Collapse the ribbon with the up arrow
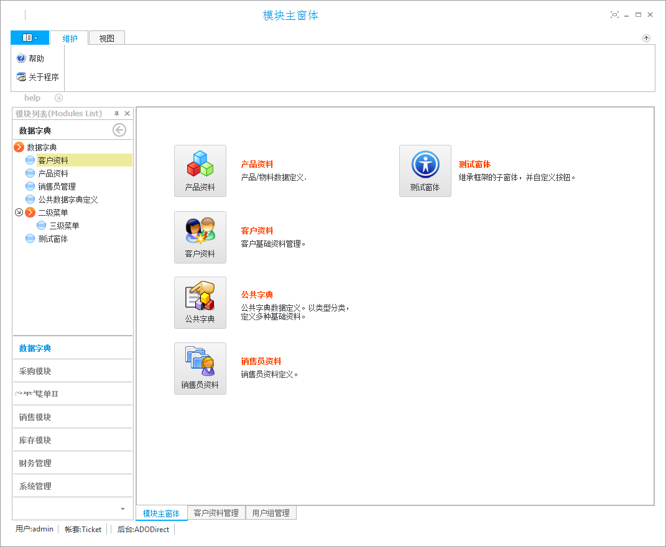 coord(646,38)
